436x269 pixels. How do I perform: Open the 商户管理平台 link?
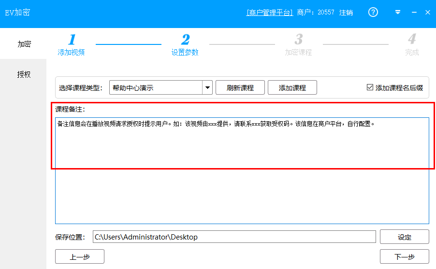click(x=270, y=13)
